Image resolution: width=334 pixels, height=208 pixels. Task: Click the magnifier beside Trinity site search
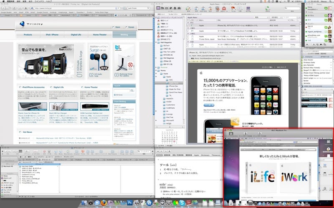pos(132,91)
